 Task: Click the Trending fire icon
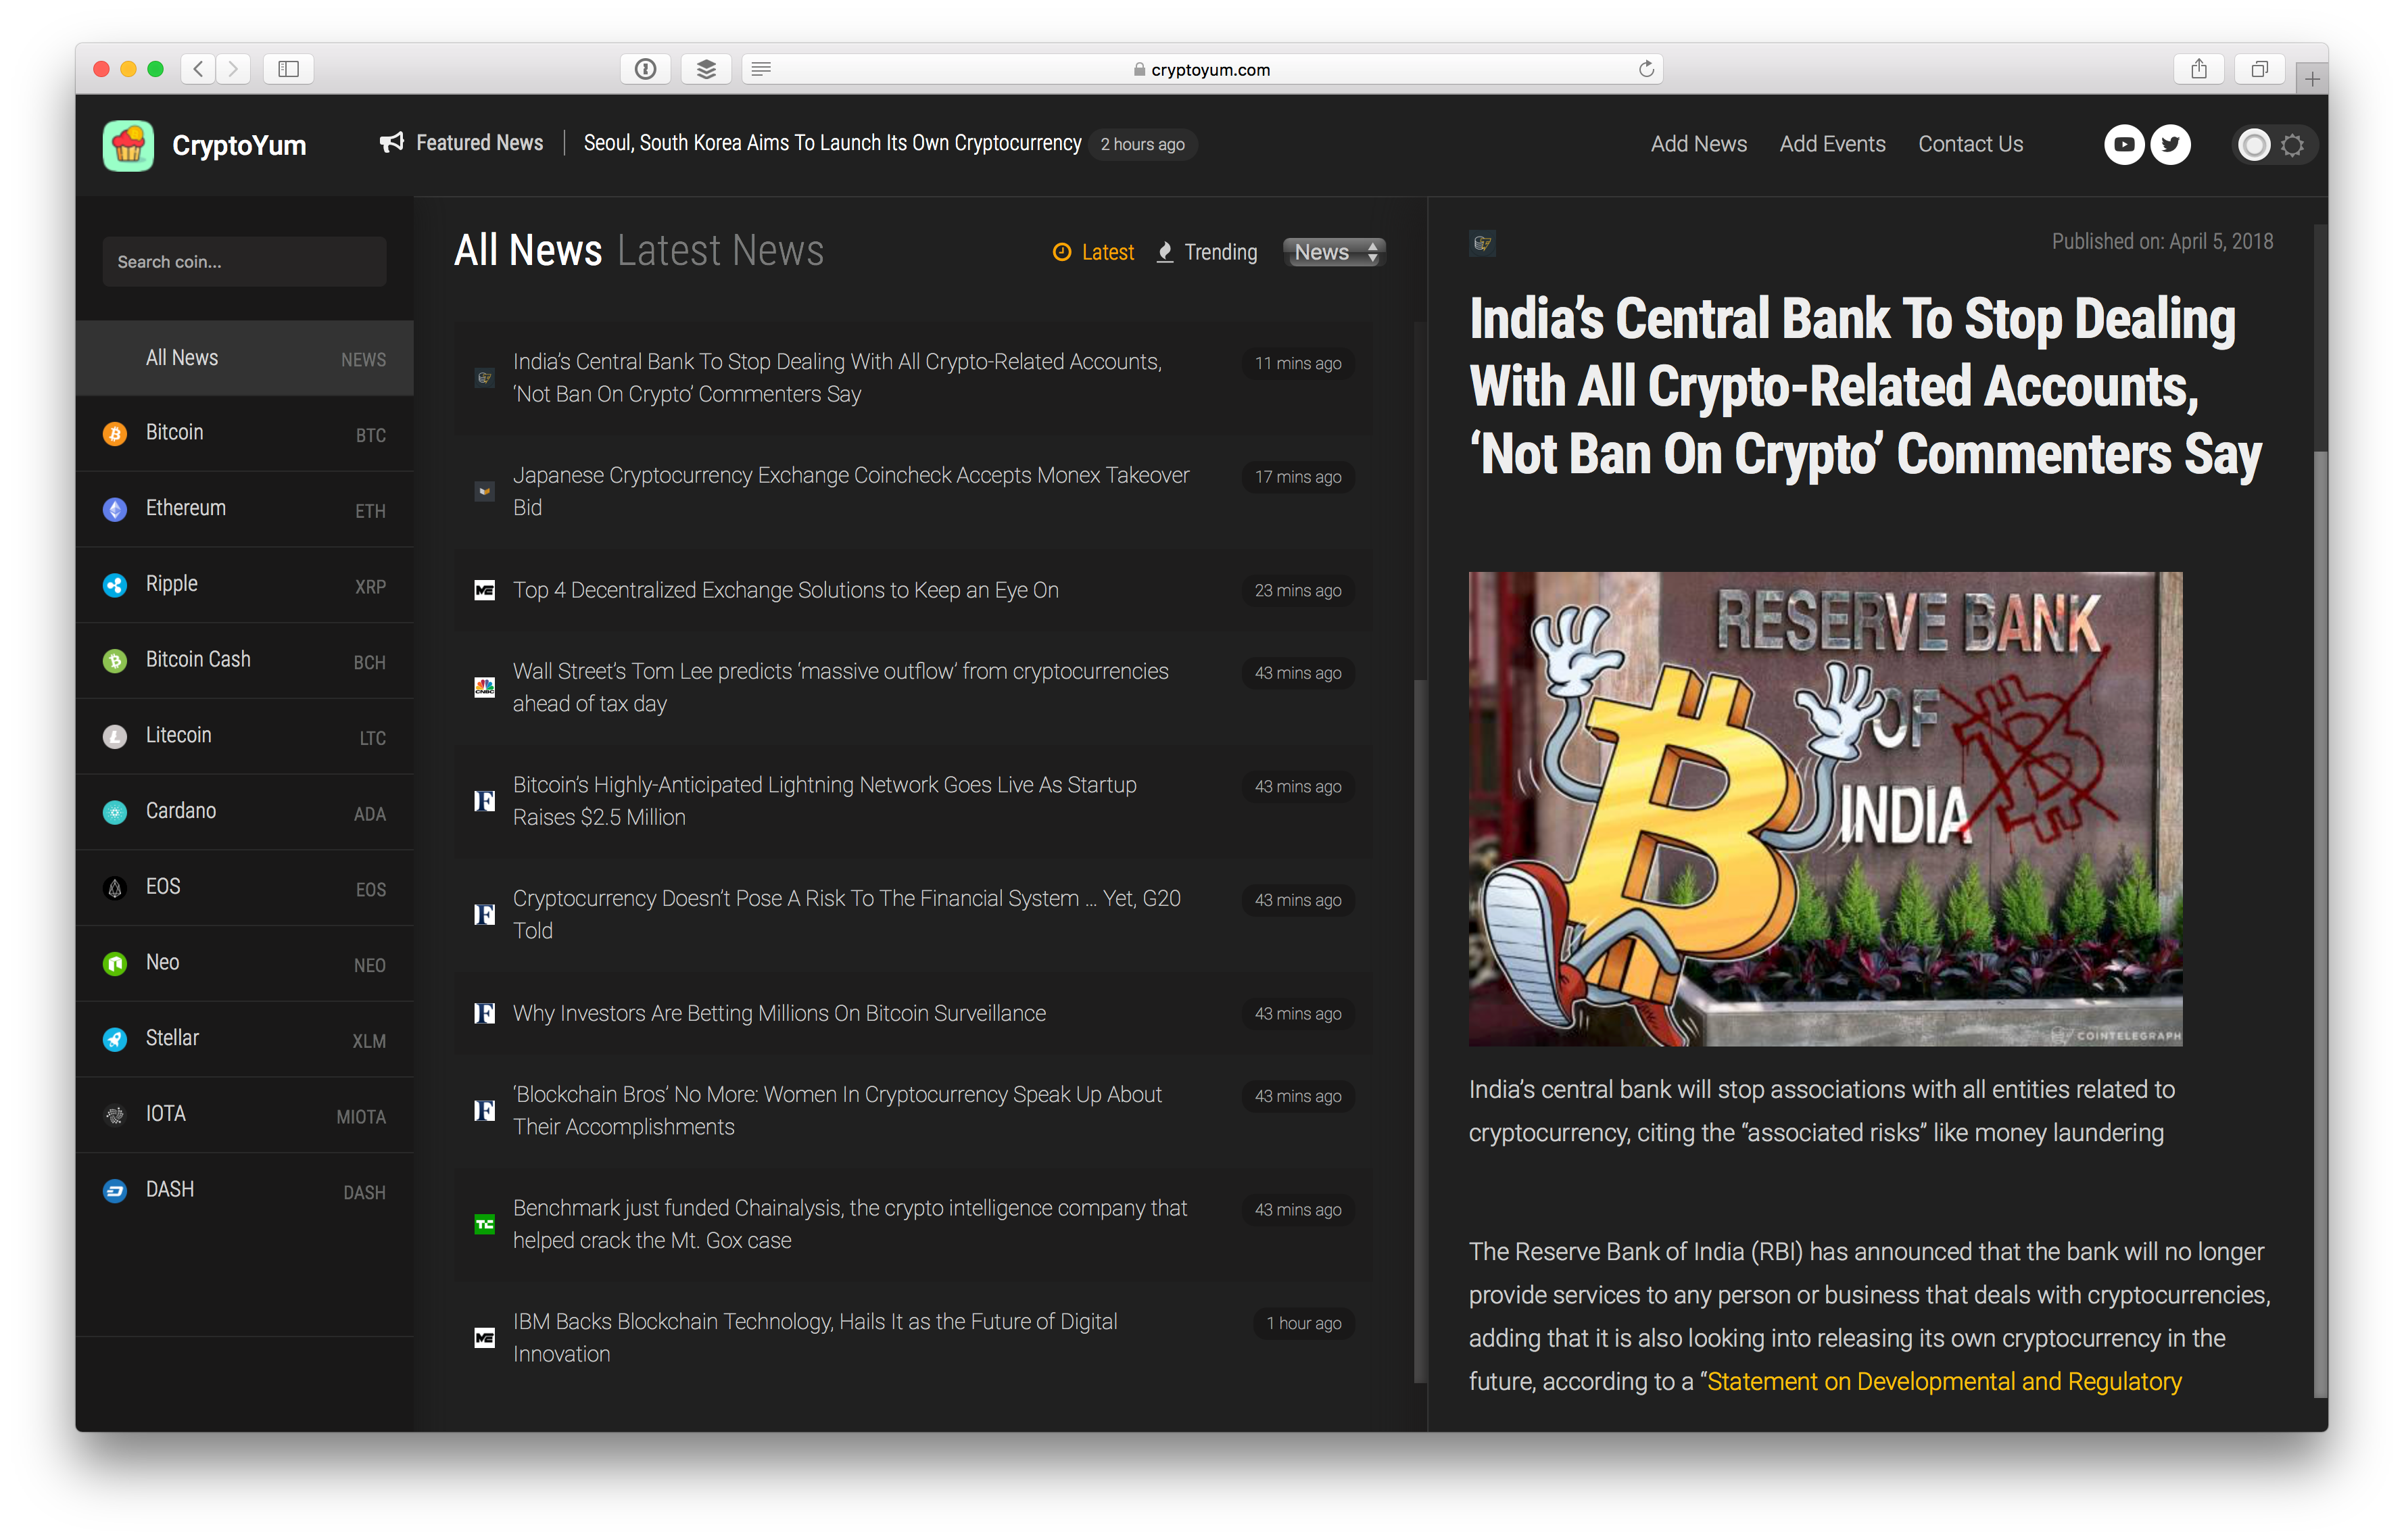click(x=1165, y=252)
